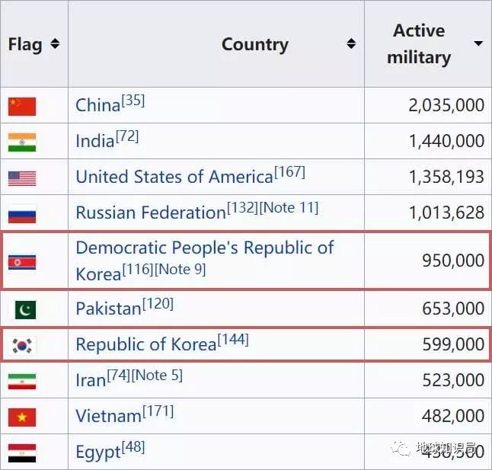Open Note 11 beside Russian Federation
Screen dimensions: 492x470
click(289, 208)
